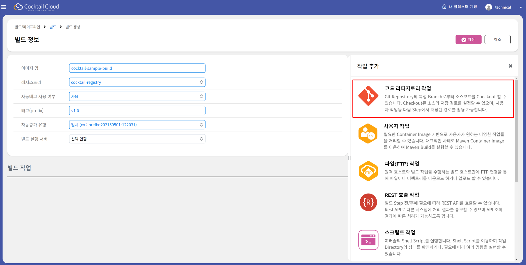Screen dimensions: 526x265
Task: Click the technical user avatar icon
Action: click(x=489, y=7)
